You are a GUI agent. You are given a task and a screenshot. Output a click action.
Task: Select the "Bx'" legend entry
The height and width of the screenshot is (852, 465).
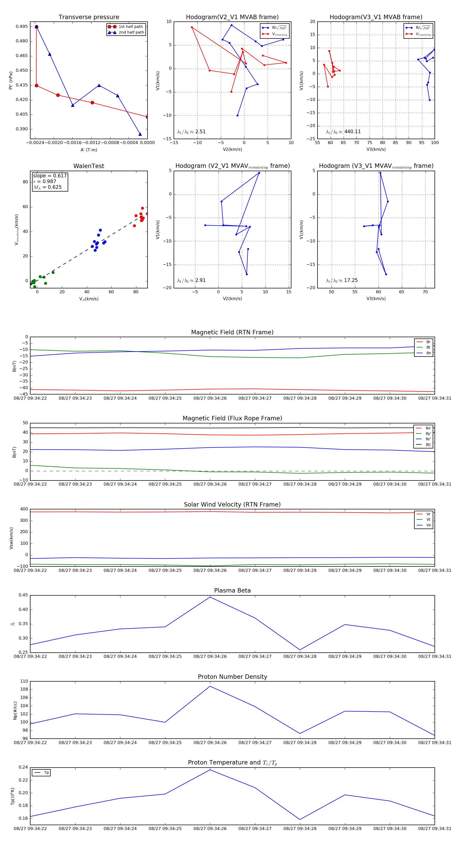[x=424, y=428]
